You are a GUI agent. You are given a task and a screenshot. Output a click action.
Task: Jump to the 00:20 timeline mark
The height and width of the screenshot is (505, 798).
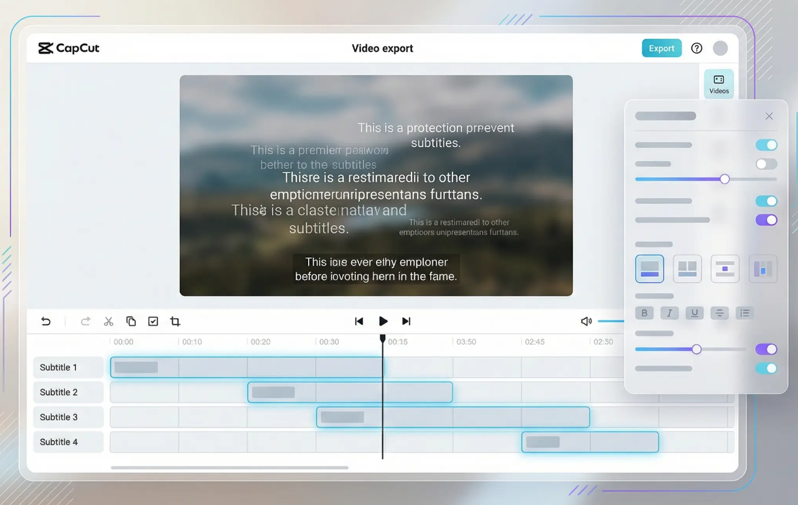(x=261, y=342)
